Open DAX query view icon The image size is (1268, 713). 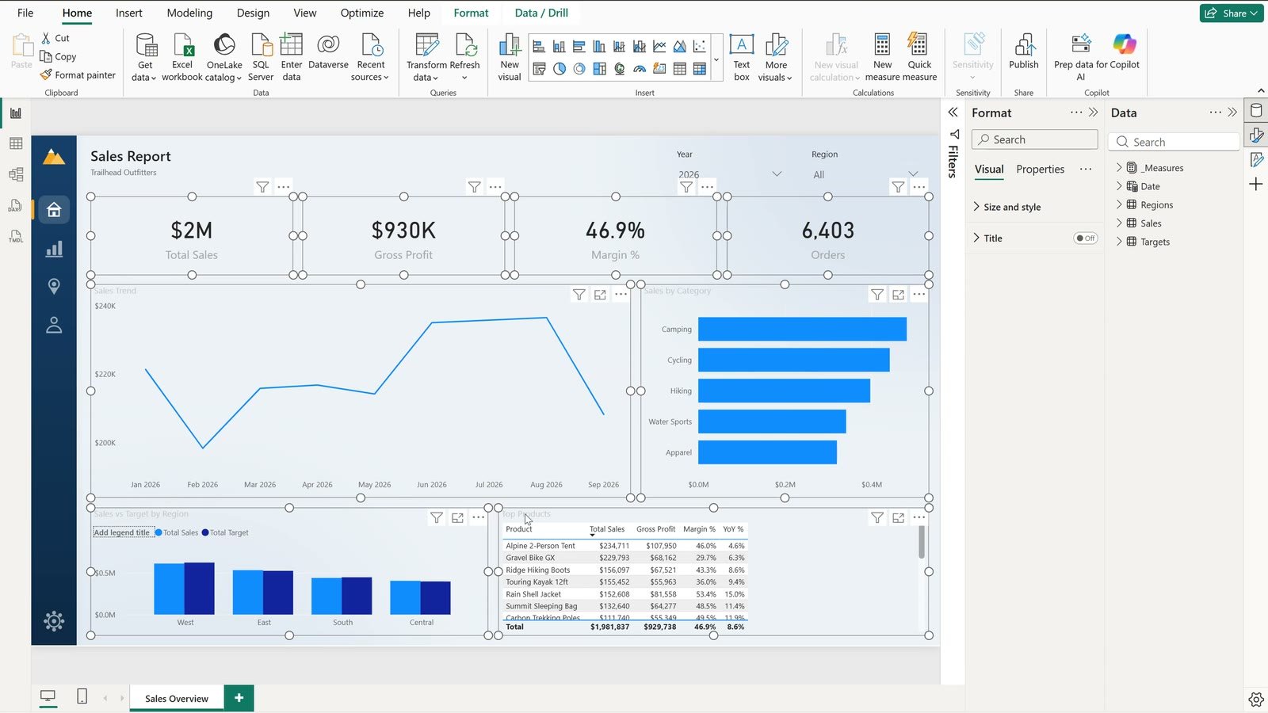16,206
